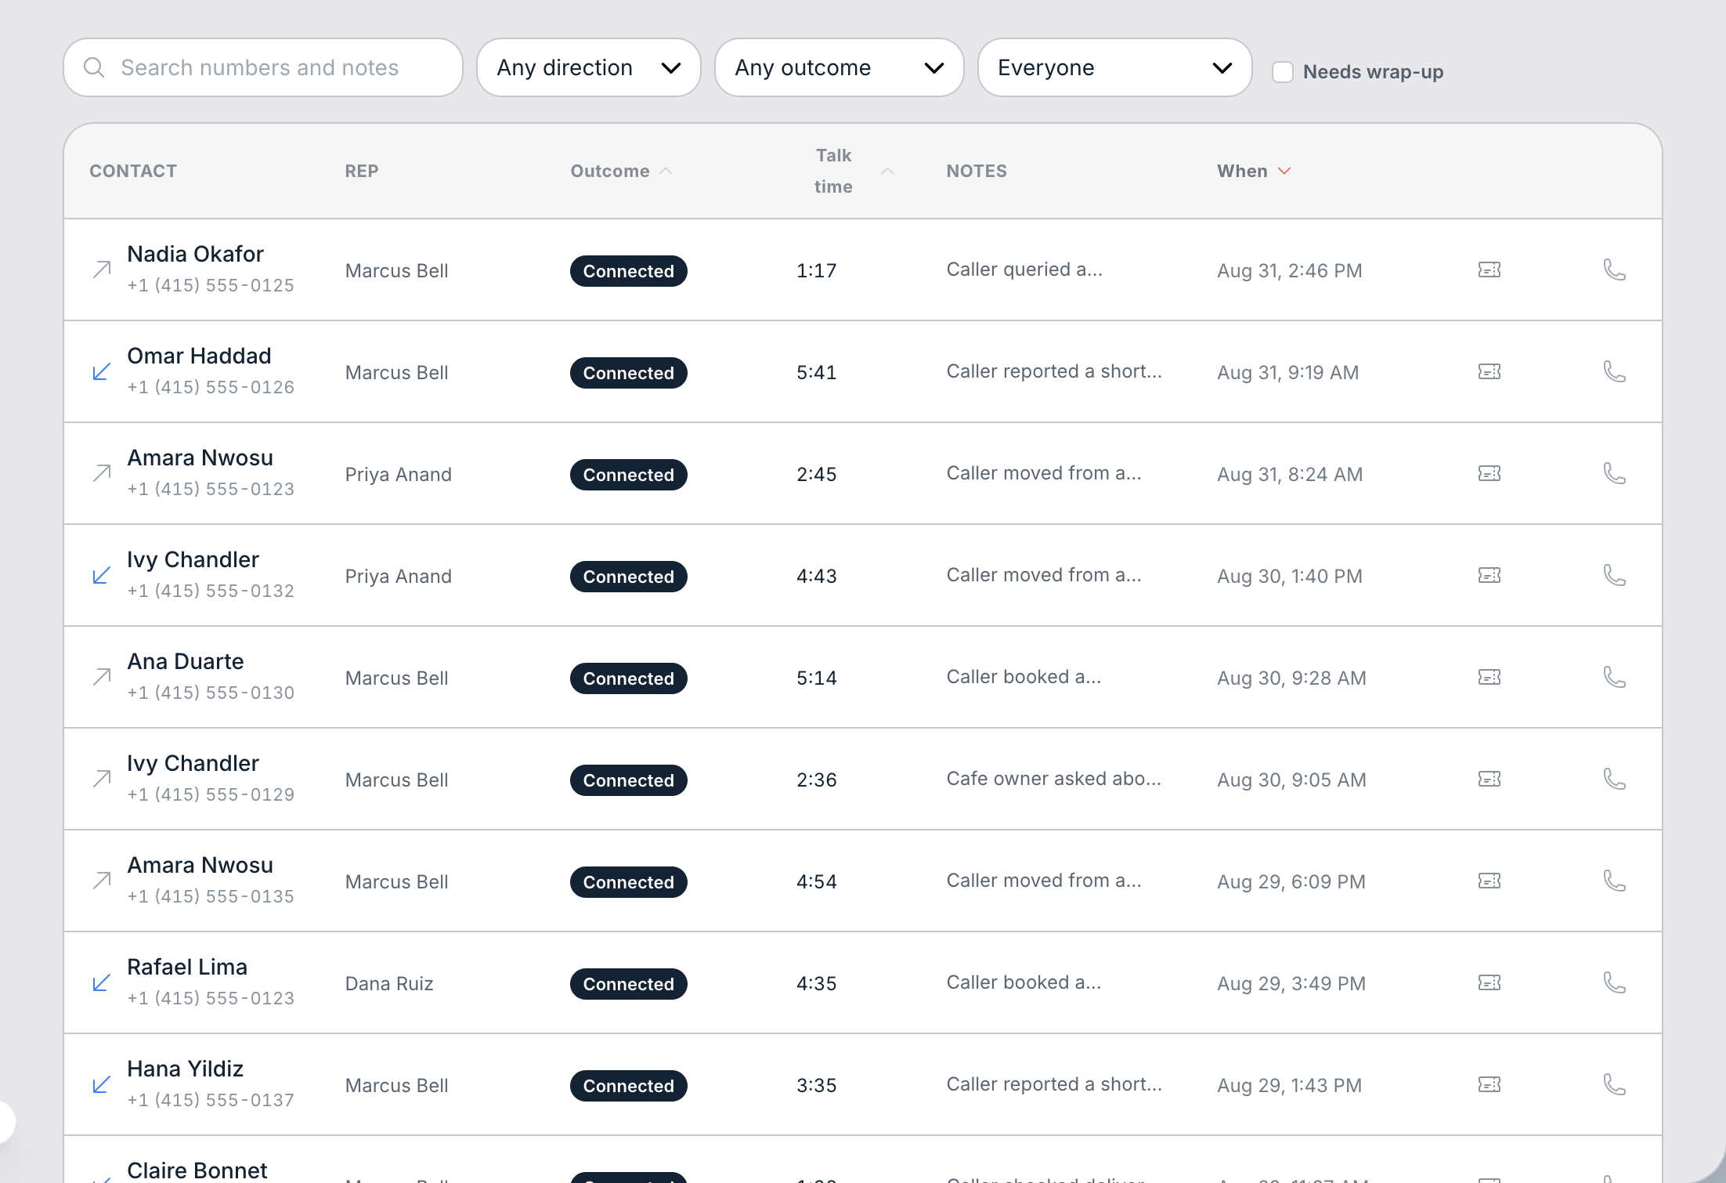1726x1183 pixels.
Task: Click phone icon in Aug 30, 9:05 AM row
Action: (1614, 779)
